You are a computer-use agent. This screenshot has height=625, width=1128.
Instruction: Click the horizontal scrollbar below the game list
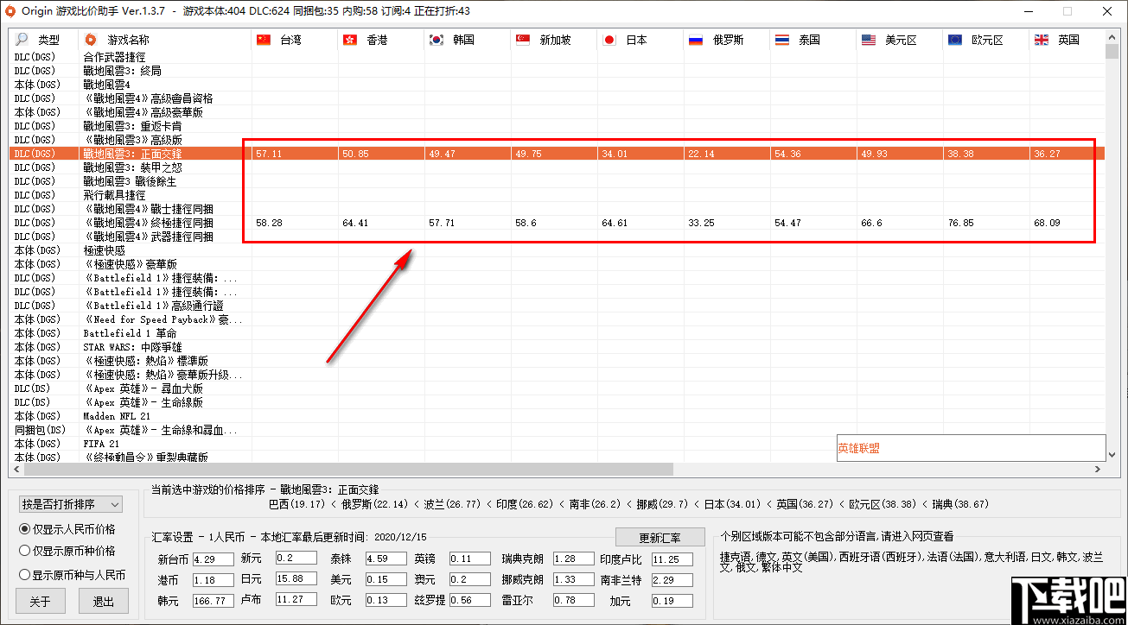346,468
